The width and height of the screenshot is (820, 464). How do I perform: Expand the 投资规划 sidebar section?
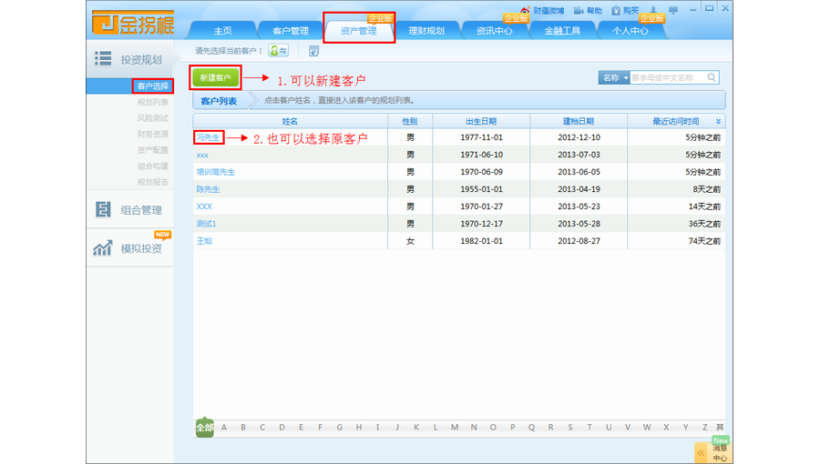click(x=131, y=60)
